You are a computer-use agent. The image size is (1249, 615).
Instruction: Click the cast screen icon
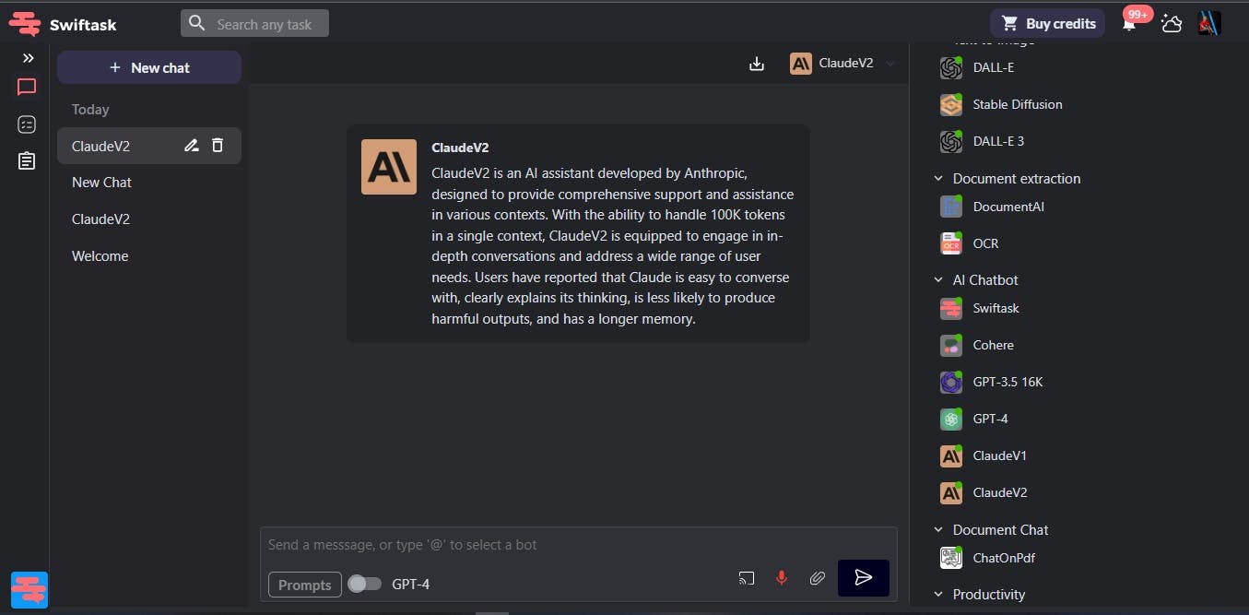pos(747,578)
